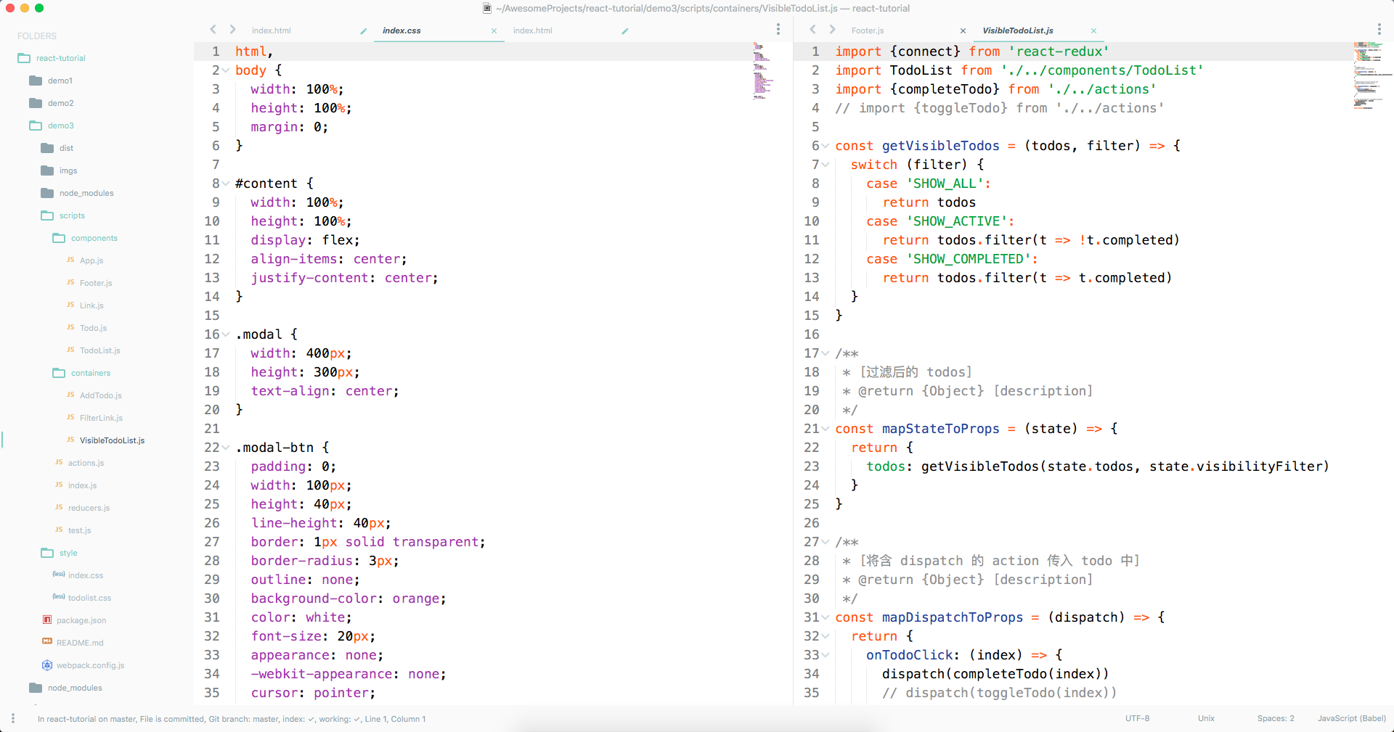This screenshot has width=1394, height=732.
Task: Fold the #content rule at line 8
Action: [226, 184]
